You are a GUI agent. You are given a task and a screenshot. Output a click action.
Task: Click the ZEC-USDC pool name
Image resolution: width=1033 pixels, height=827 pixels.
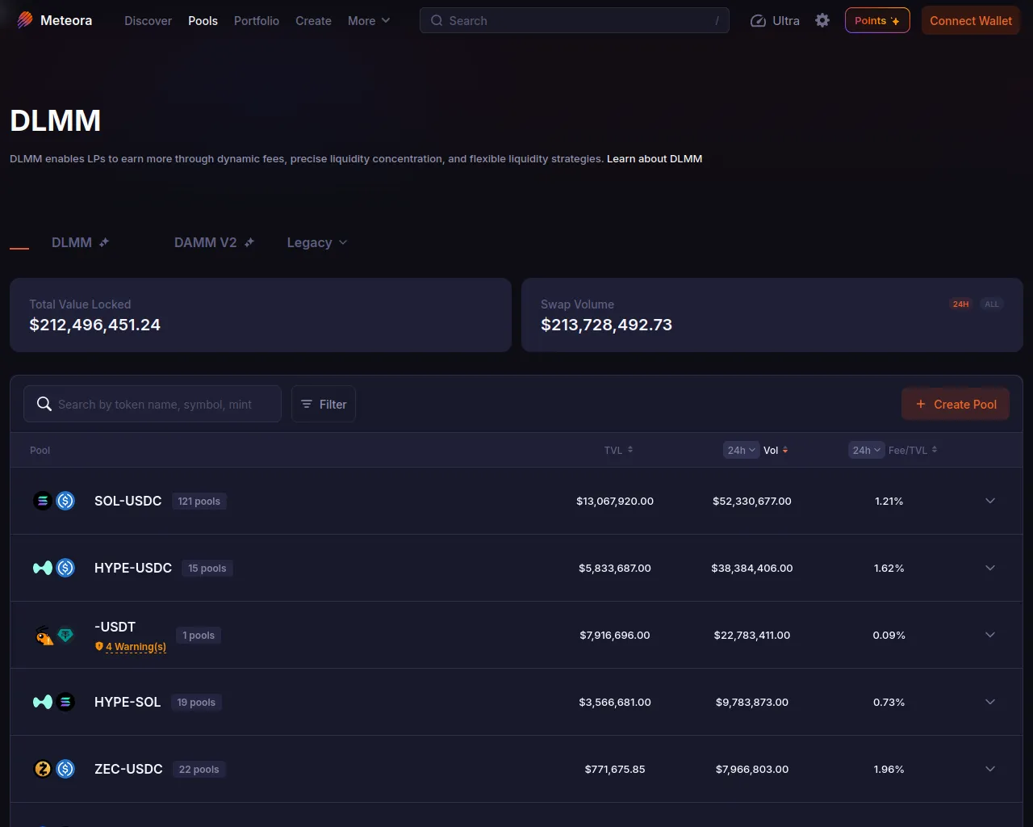(128, 769)
